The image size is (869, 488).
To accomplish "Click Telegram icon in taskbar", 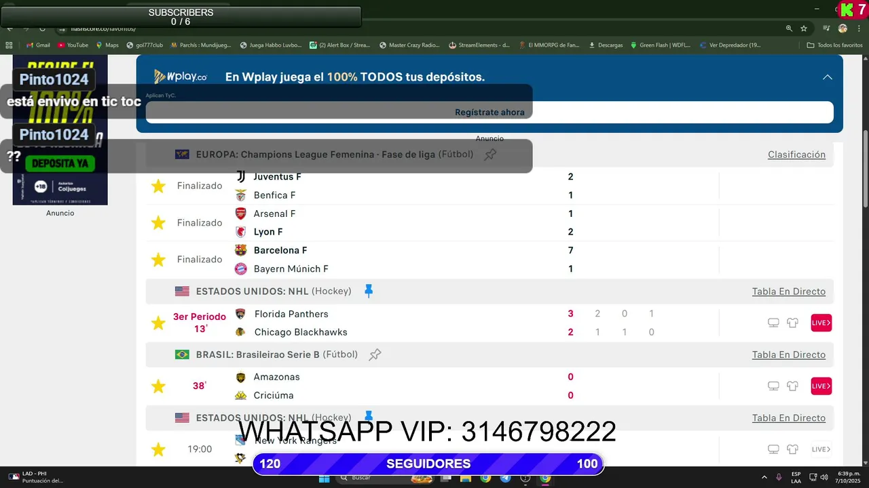I will click(505, 478).
